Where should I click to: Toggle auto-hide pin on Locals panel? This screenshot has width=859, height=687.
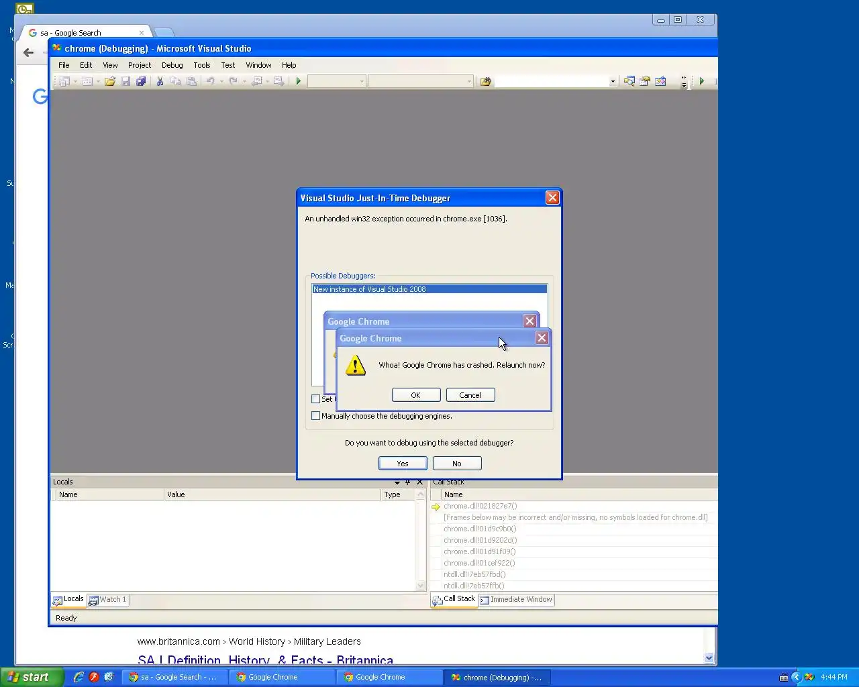(x=407, y=482)
